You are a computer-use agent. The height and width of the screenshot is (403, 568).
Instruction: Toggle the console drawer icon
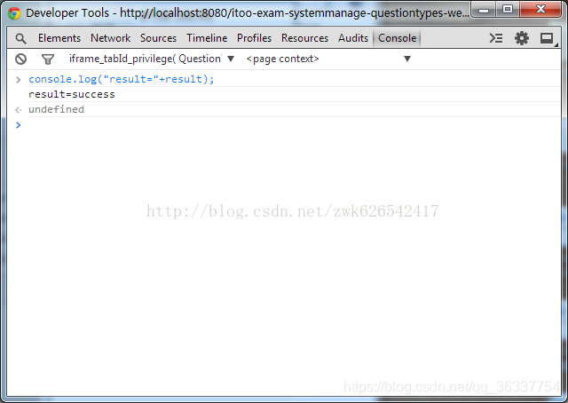(496, 38)
